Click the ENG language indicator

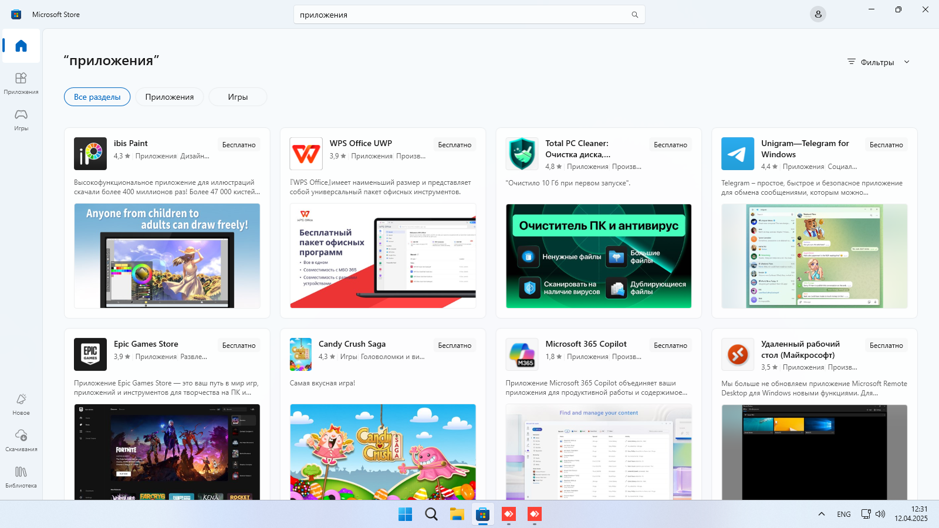pyautogui.click(x=844, y=515)
